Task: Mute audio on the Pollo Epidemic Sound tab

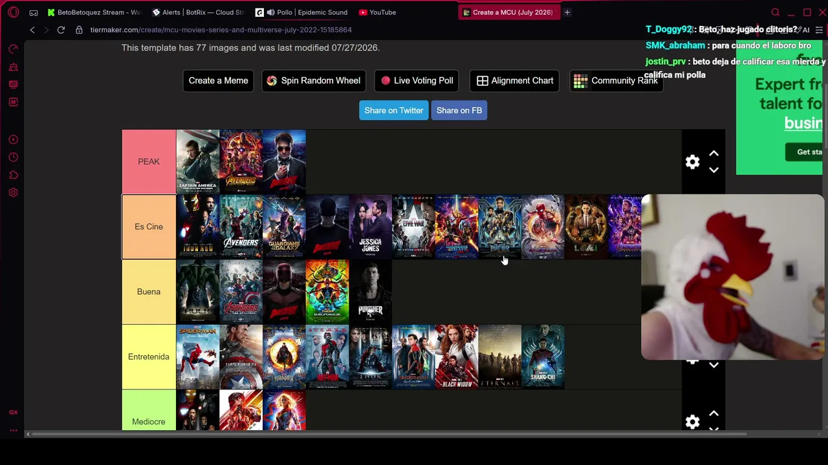Action: [x=270, y=12]
